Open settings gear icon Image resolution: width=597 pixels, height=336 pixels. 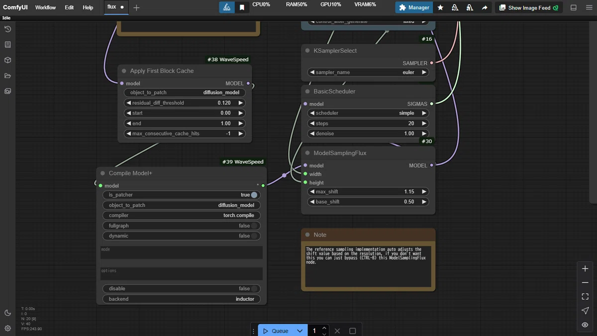pos(7,328)
